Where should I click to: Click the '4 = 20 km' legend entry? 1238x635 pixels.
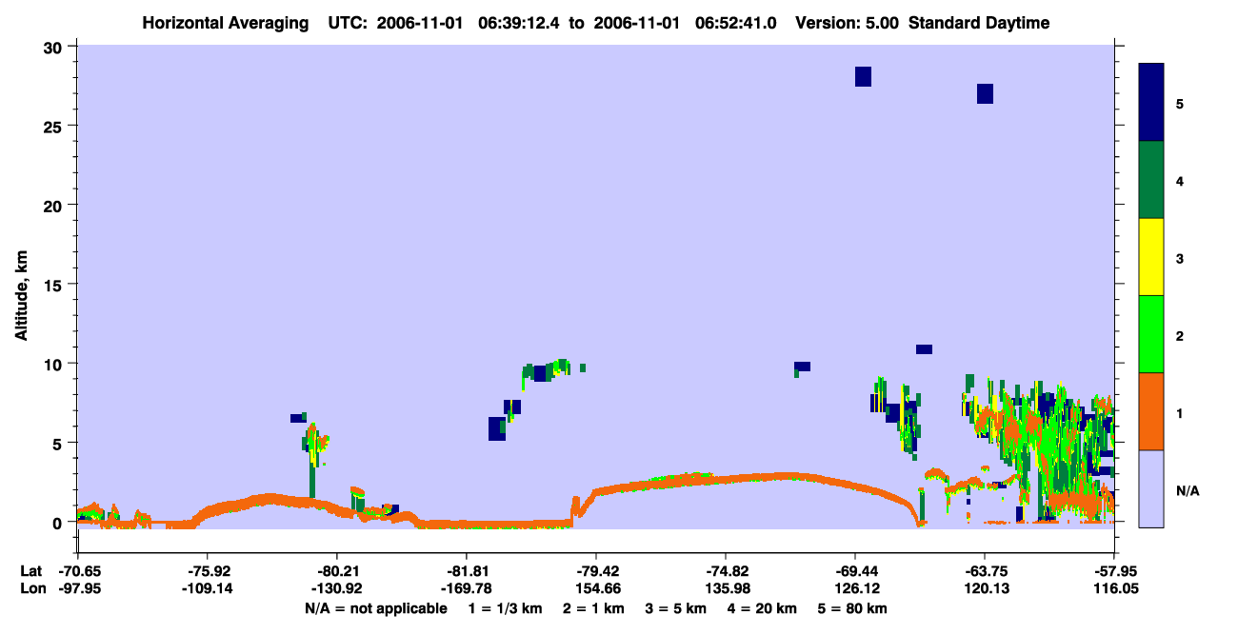(763, 608)
